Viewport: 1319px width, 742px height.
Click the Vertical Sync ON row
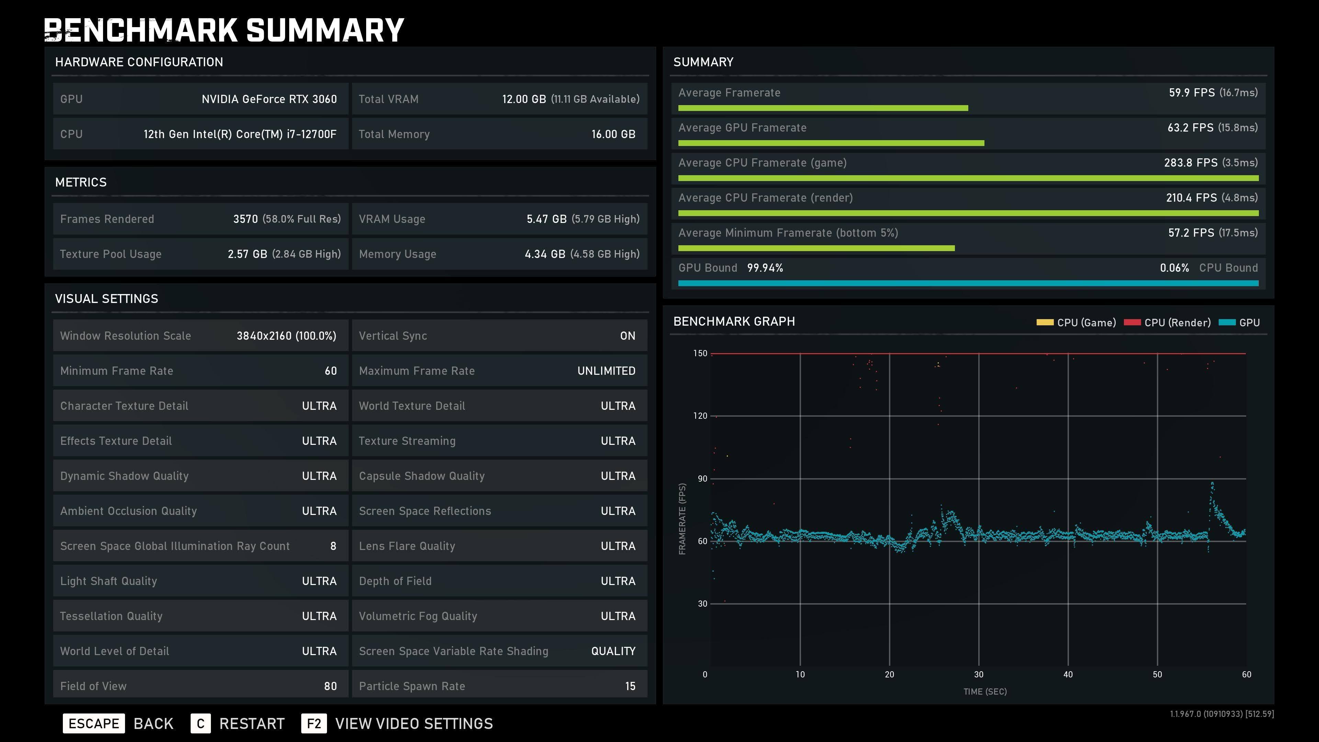pos(499,335)
